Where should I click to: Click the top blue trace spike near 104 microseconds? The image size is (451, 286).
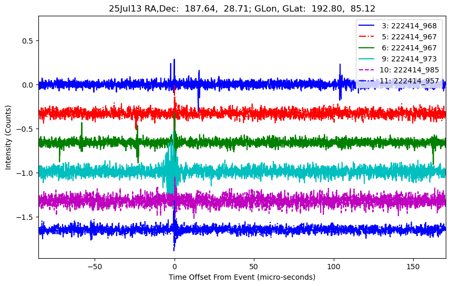340,82
